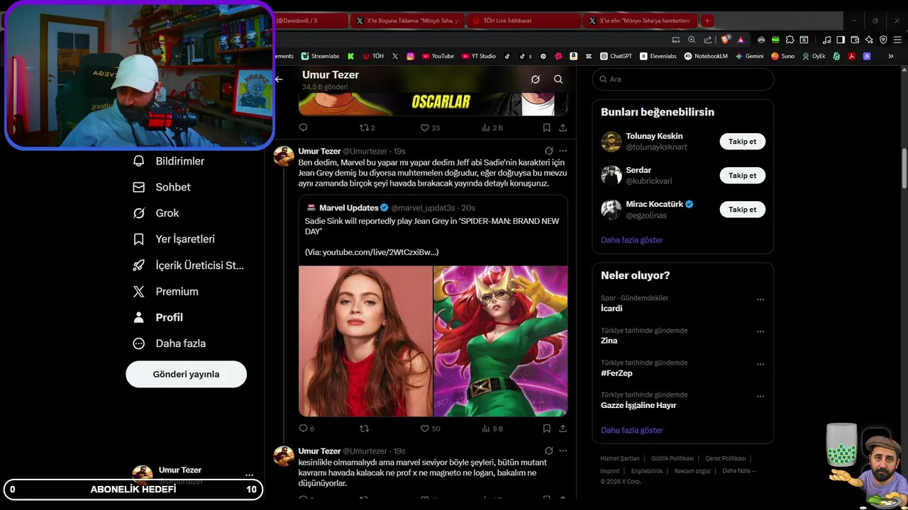908x510 pixels.
Task: Open the Streamlabs bookmark
Action: [320, 56]
